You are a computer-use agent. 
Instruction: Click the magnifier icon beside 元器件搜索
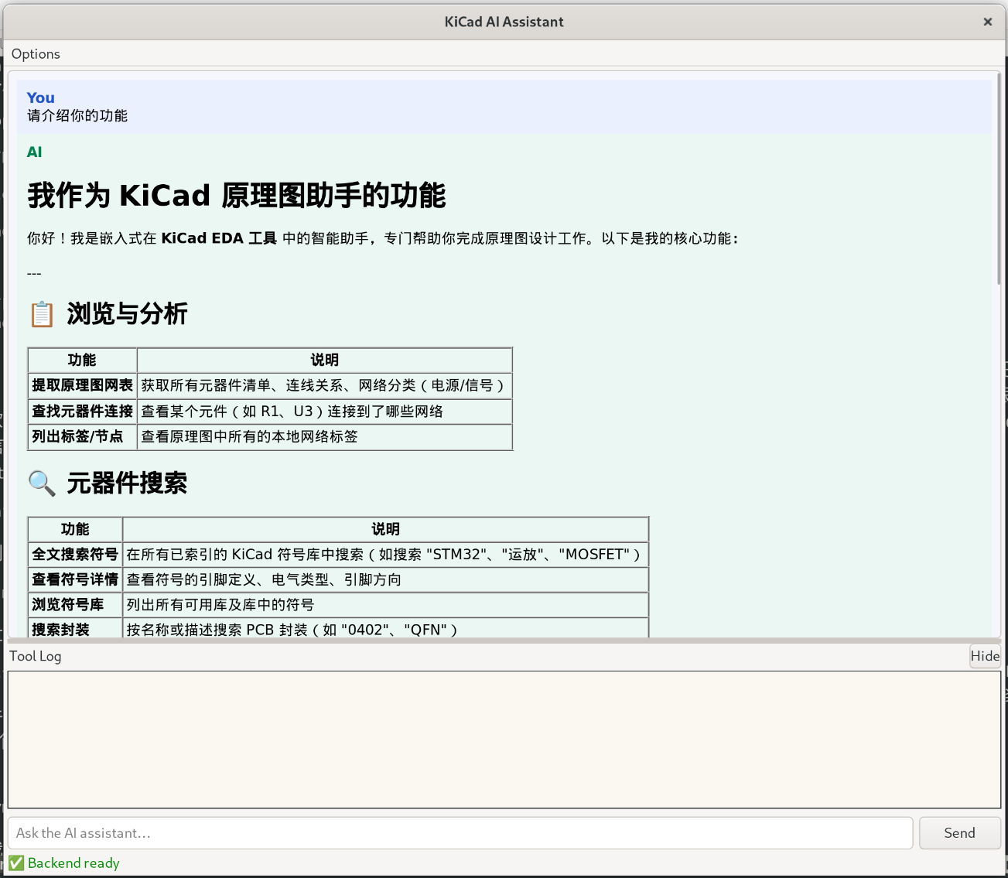click(x=42, y=483)
